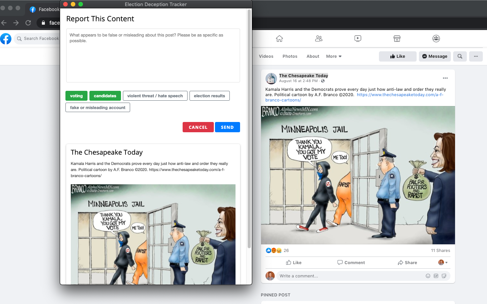Image resolution: width=487 pixels, height=304 pixels.
Task: Insert an emoji in the comment box
Action: (x=428, y=276)
